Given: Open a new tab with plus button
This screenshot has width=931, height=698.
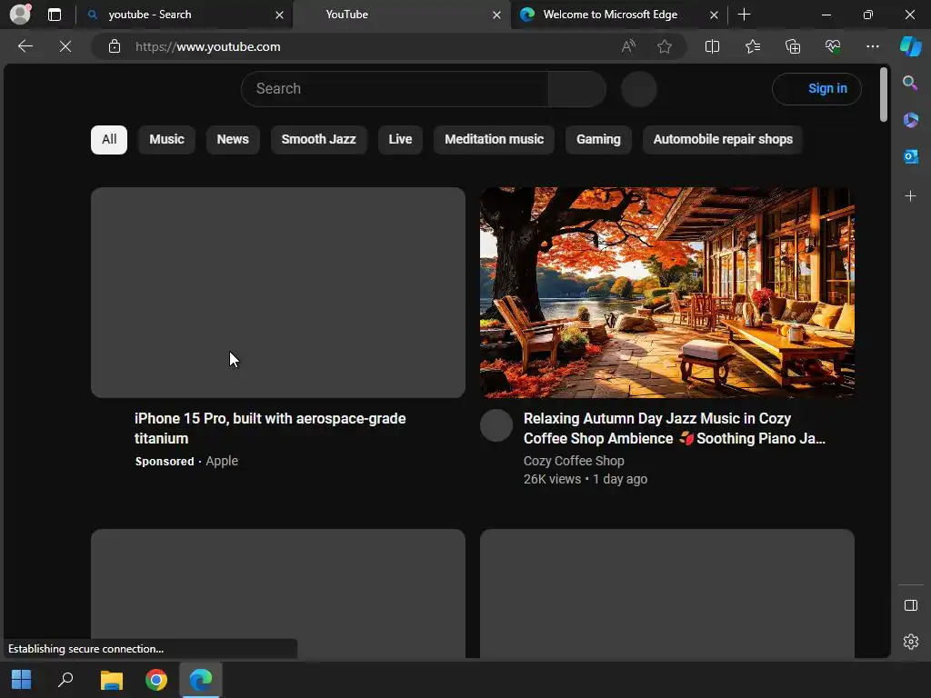Looking at the screenshot, I should (x=744, y=15).
